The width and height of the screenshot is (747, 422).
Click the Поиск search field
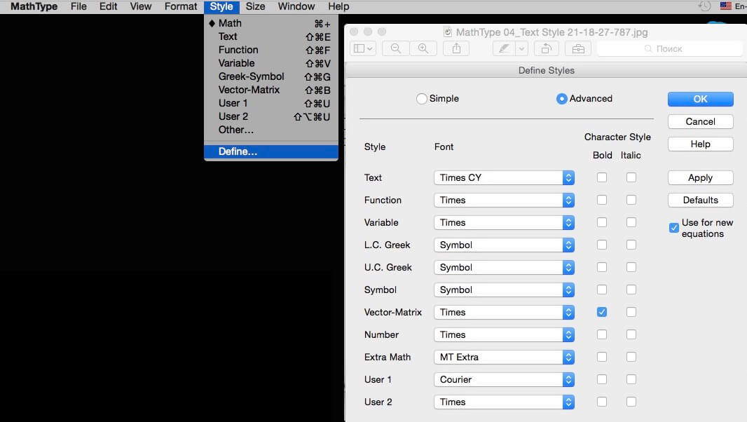click(x=669, y=48)
